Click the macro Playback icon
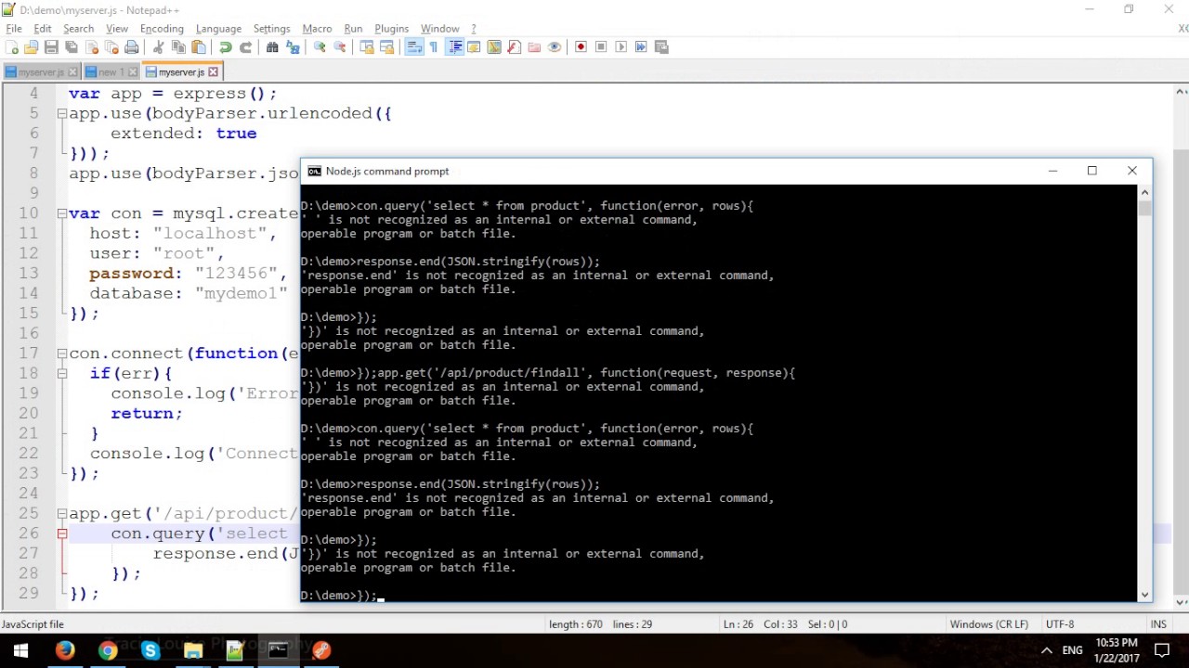 pyautogui.click(x=621, y=46)
